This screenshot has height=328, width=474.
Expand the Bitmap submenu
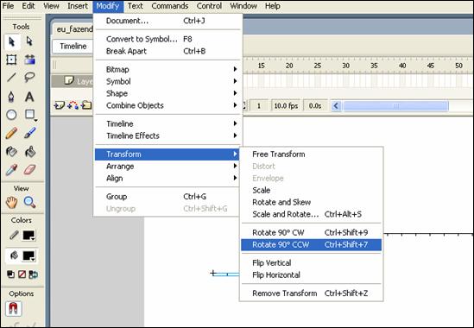pyautogui.click(x=167, y=70)
